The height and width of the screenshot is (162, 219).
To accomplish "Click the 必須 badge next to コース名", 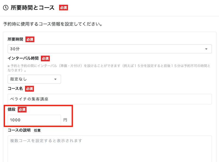I will pos(29,89).
